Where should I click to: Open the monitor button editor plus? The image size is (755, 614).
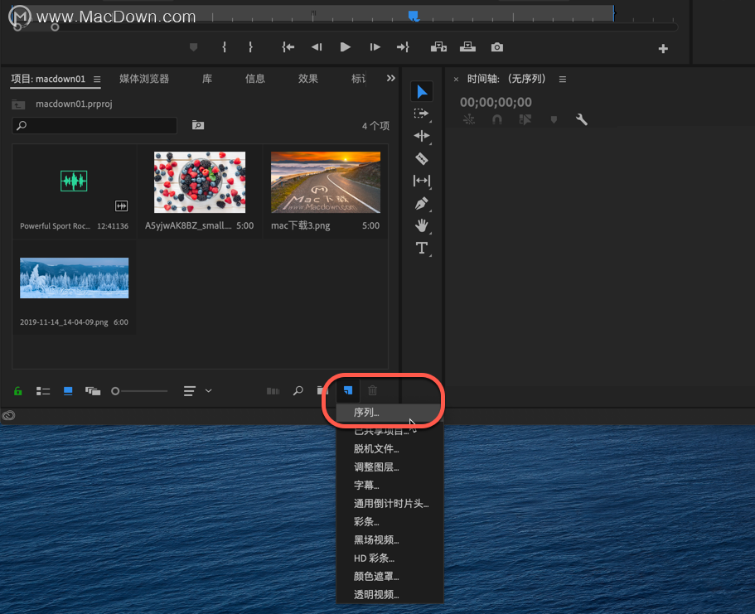click(x=663, y=49)
